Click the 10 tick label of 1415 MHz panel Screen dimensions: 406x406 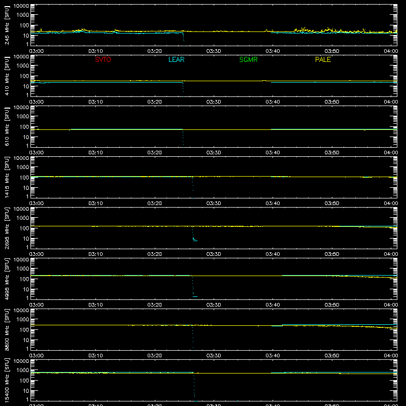(x=26, y=188)
